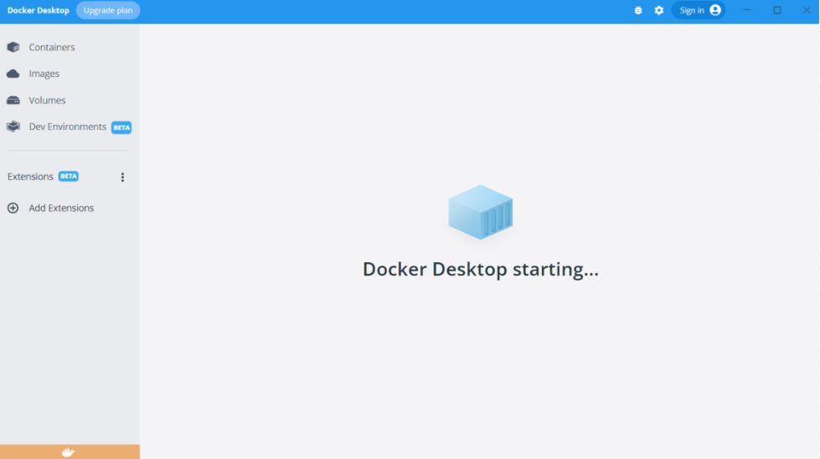Click the user avatar icon

[x=715, y=10]
